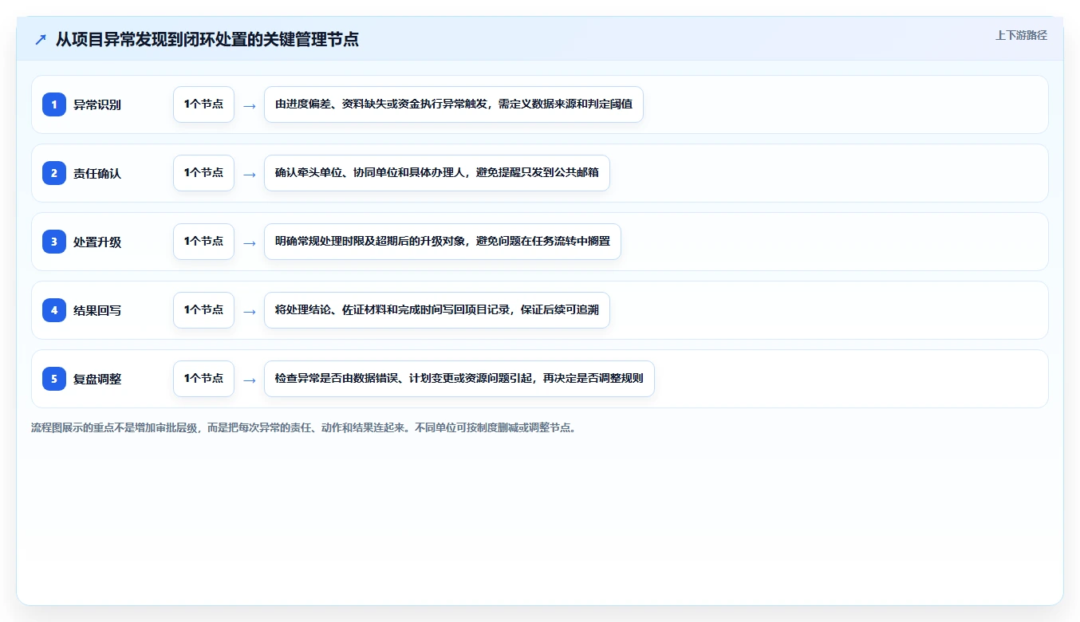1080x622 pixels.
Task: Click the arrow icon beside the flowchart title
Action: coord(41,39)
